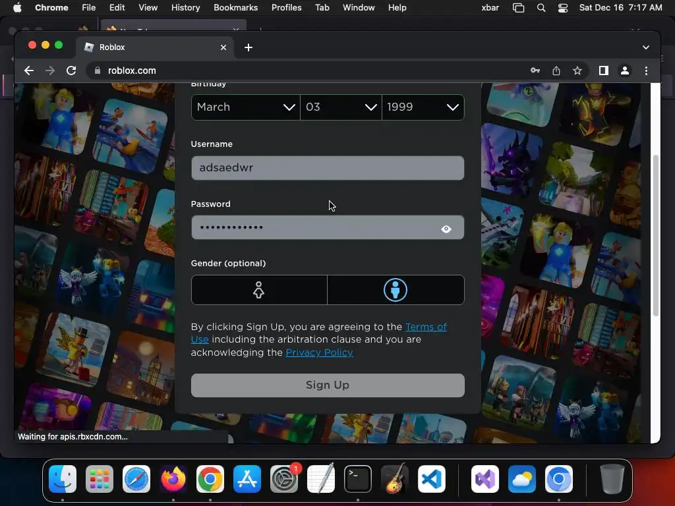
Task: Close the Roblox tab
Action: pyautogui.click(x=223, y=47)
